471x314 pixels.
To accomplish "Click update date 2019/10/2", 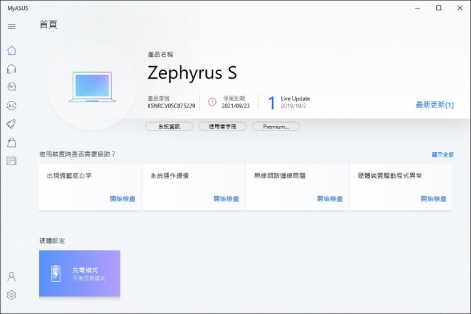I will [294, 106].
